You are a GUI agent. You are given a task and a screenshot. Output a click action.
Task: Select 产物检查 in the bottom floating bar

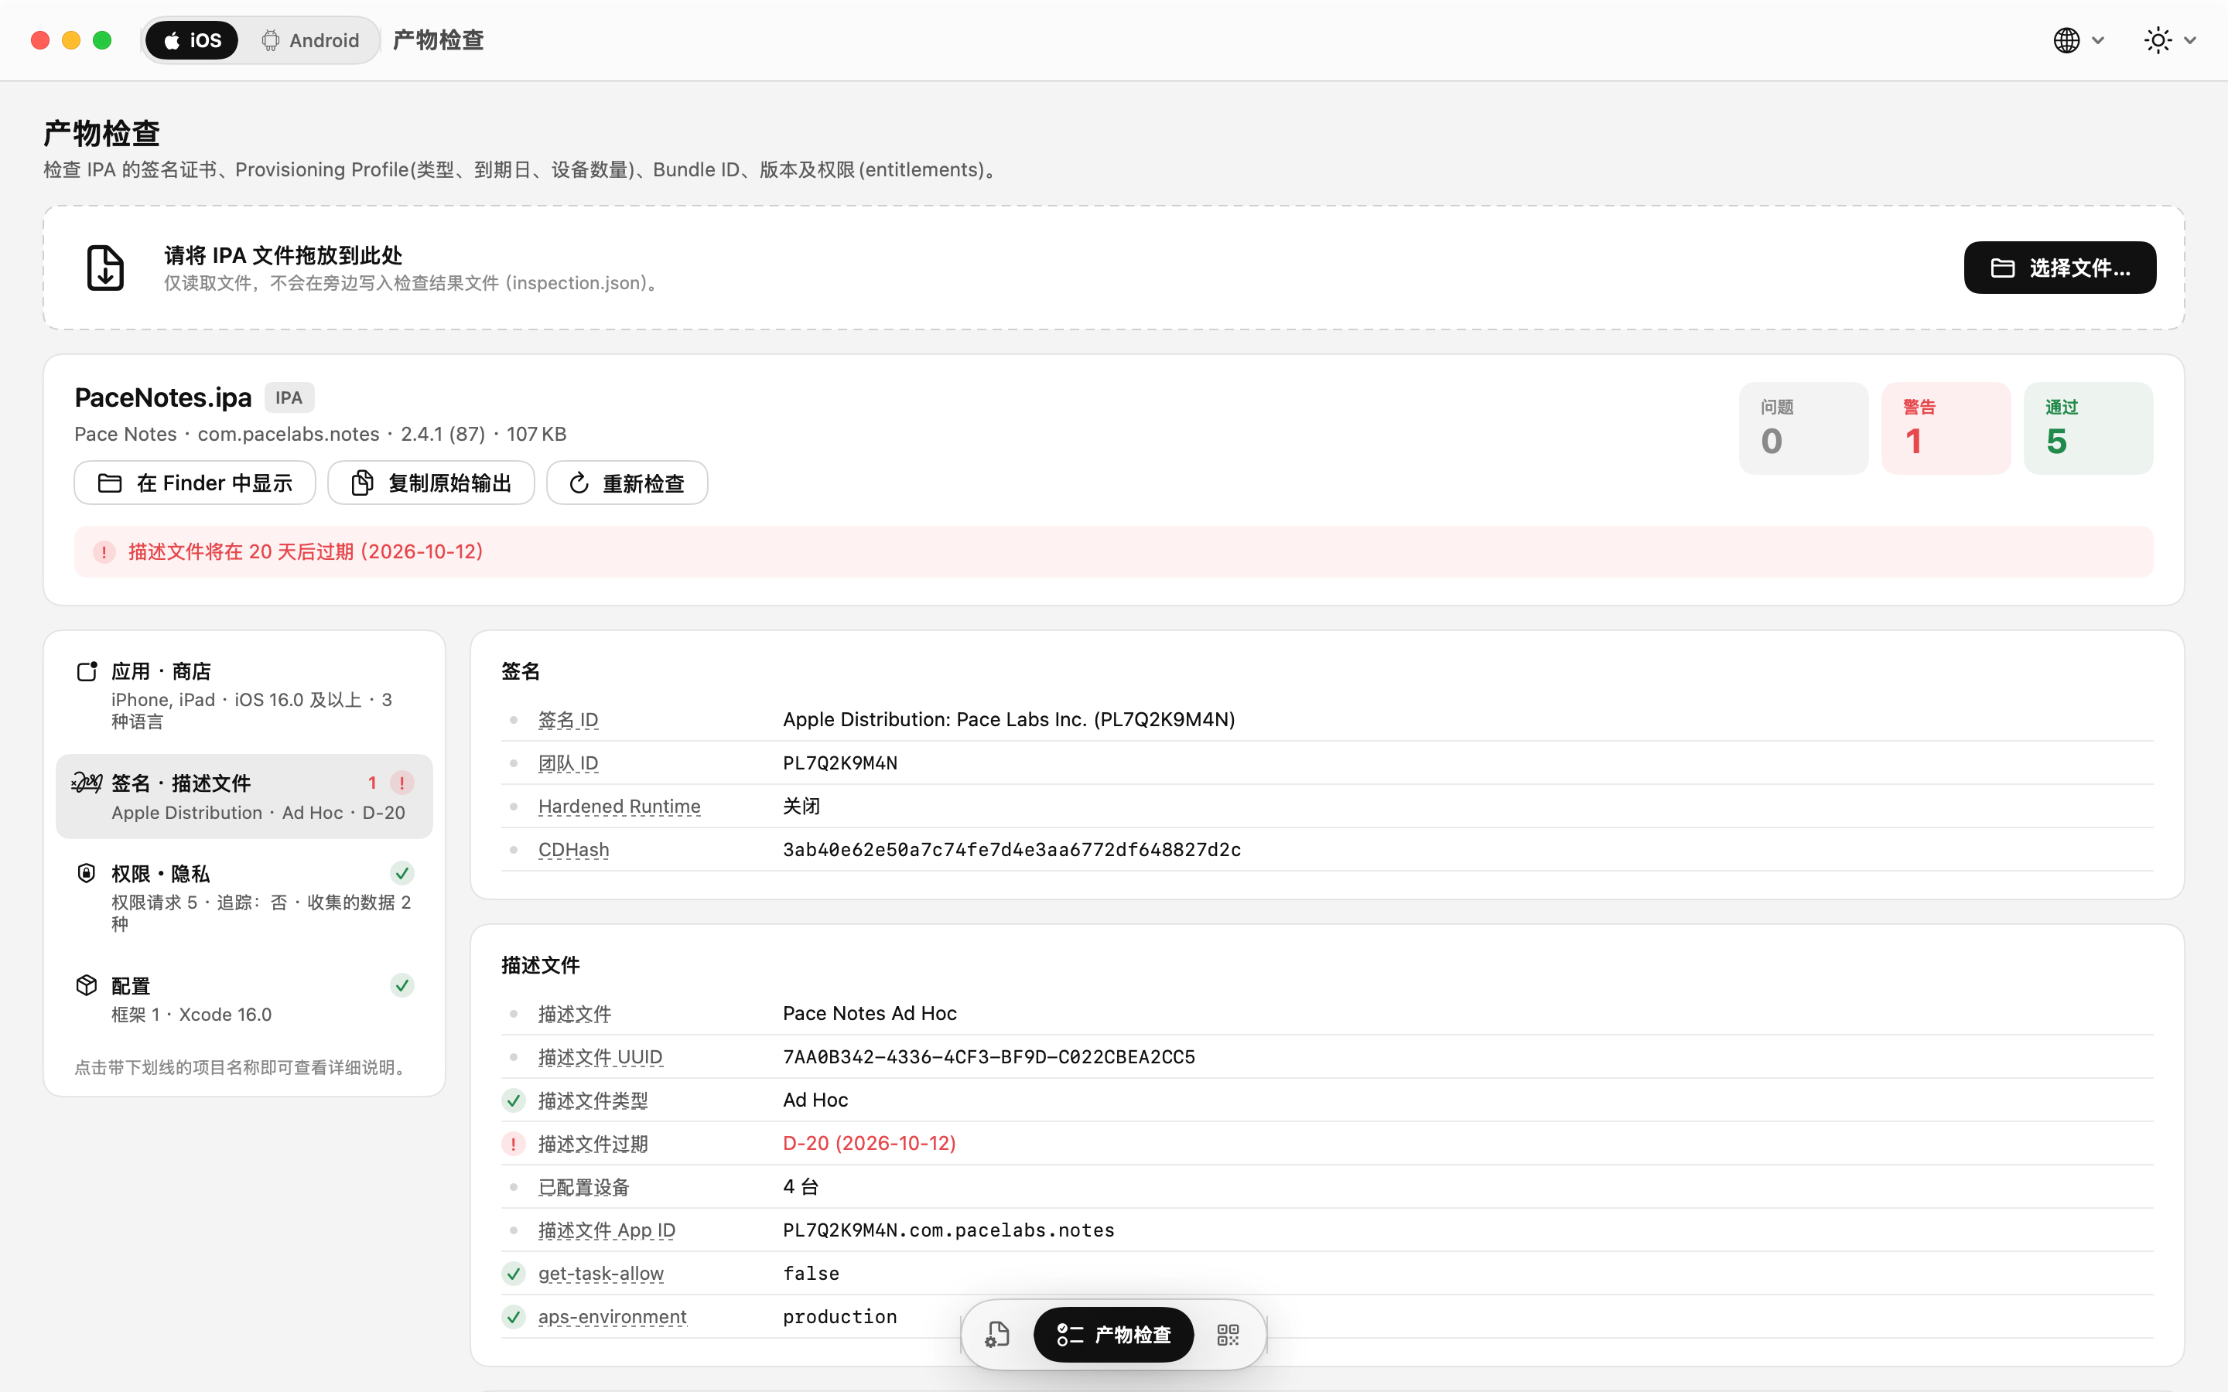(x=1114, y=1334)
